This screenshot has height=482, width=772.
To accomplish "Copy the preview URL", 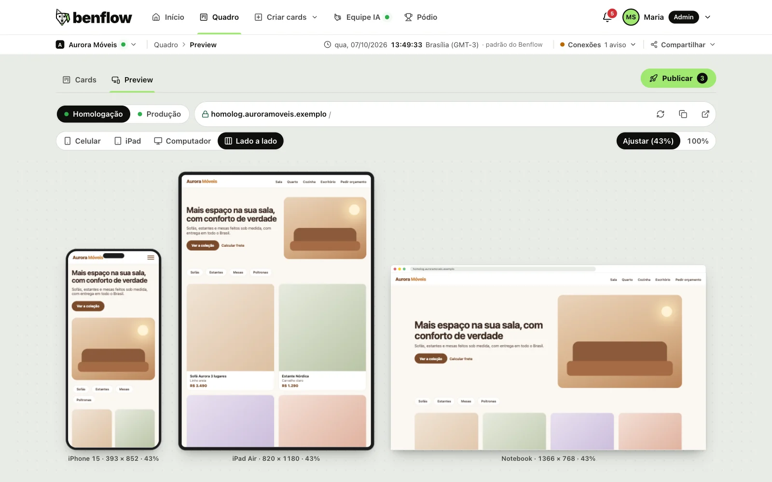I will coord(683,114).
